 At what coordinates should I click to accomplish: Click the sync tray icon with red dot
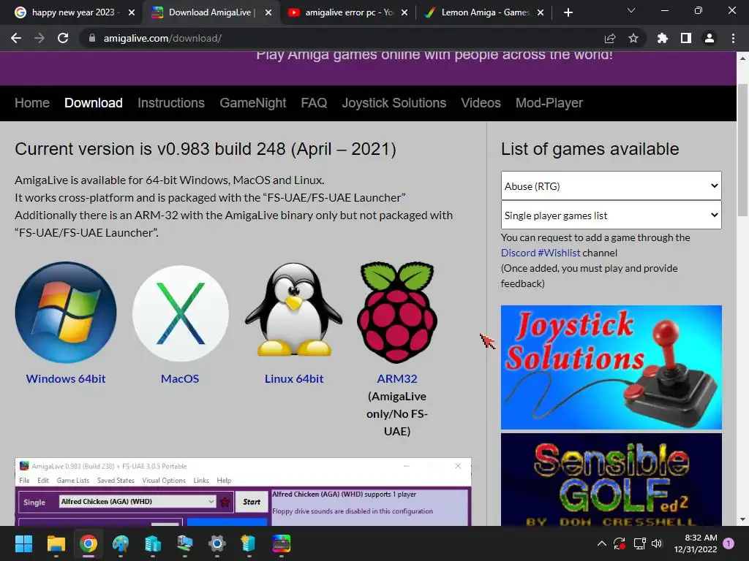point(620,543)
